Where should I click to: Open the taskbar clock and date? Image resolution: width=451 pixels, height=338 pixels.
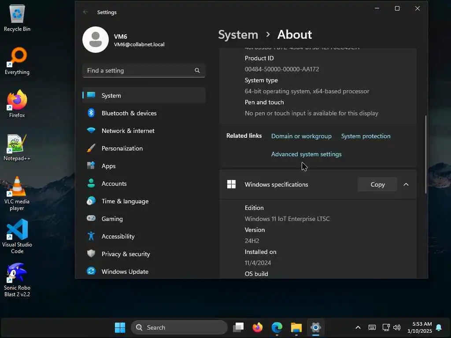point(419,327)
